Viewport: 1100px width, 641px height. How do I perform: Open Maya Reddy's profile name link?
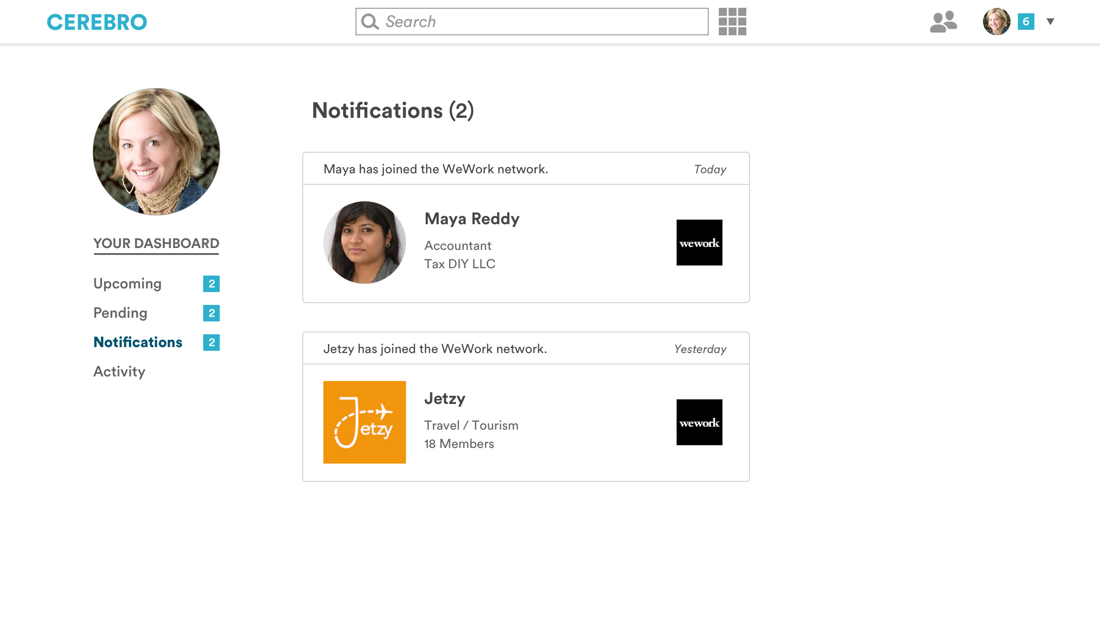472,219
